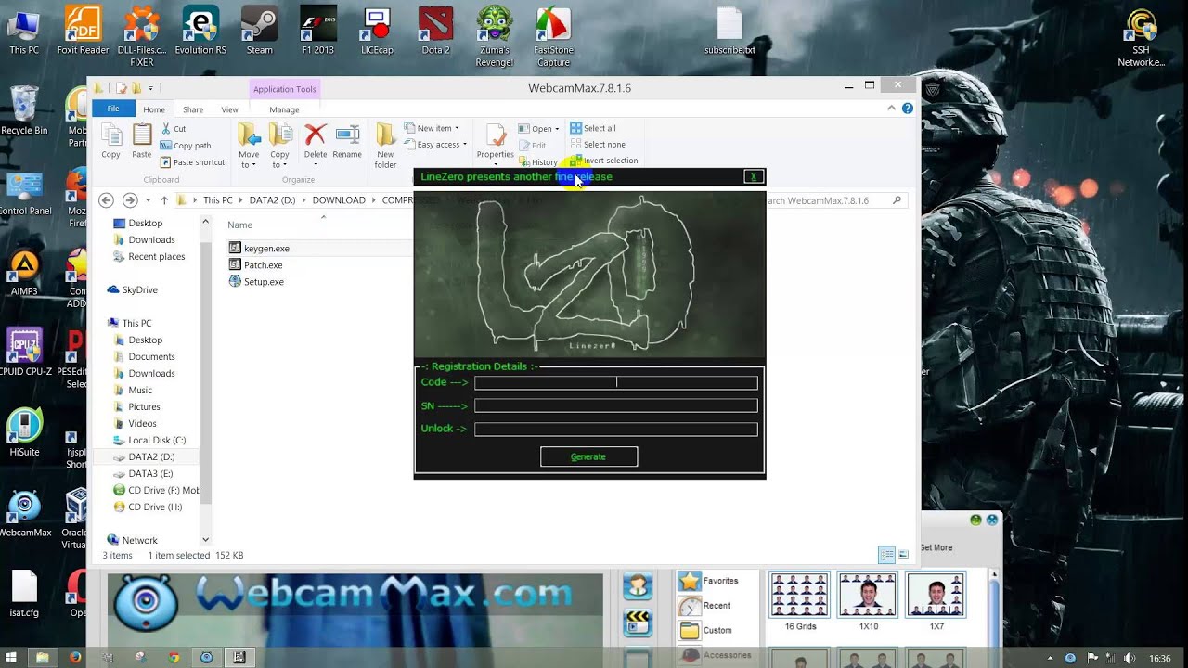Click the Foxit Reader desktop icon
This screenshot has width=1188, height=668.
click(x=83, y=31)
